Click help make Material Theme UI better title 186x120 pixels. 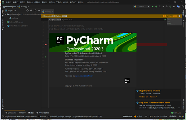(155, 103)
